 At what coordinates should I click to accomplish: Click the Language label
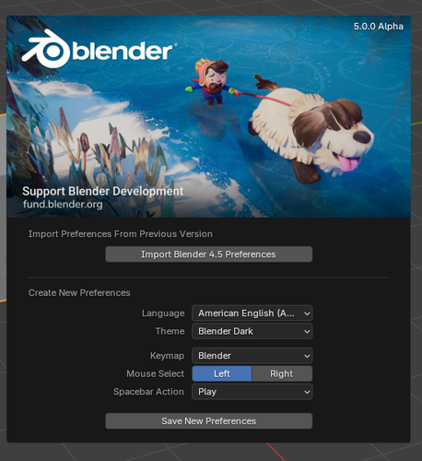coord(163,313)
